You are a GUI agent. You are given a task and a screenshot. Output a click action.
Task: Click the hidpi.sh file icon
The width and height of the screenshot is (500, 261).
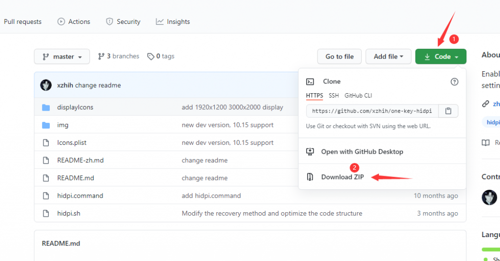coord(46,214)
